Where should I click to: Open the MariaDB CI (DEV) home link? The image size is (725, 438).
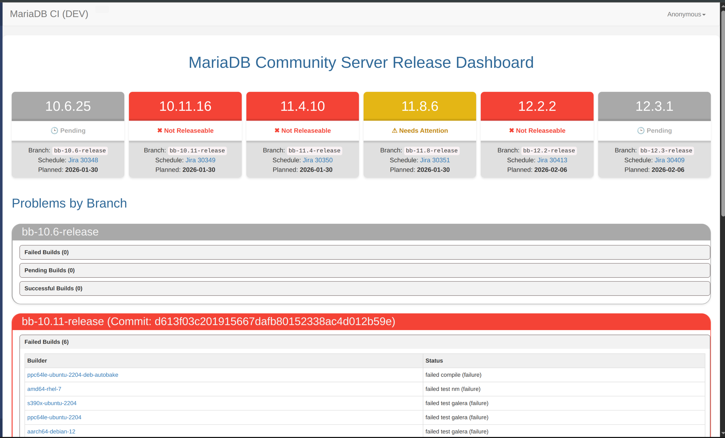(x=49, y=14)
